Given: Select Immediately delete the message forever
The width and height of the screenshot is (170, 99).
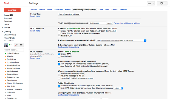Looking at the screenshot, I should click(59, 79).
